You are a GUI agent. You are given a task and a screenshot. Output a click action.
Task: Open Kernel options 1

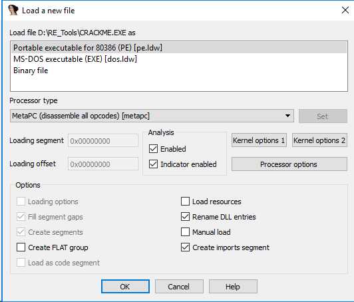pos(259,140)
